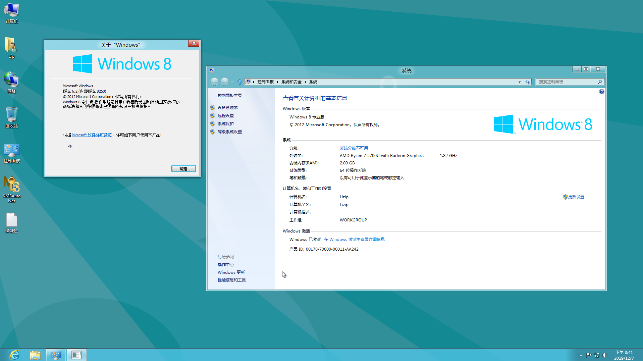The width and height of the screenshot is (643, 361).
Task: Maximize the 系统 window
Action: (x=586, y=69)
